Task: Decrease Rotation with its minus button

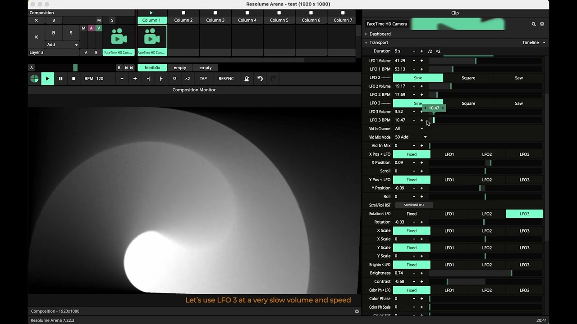Action: [x=414, y=222]
